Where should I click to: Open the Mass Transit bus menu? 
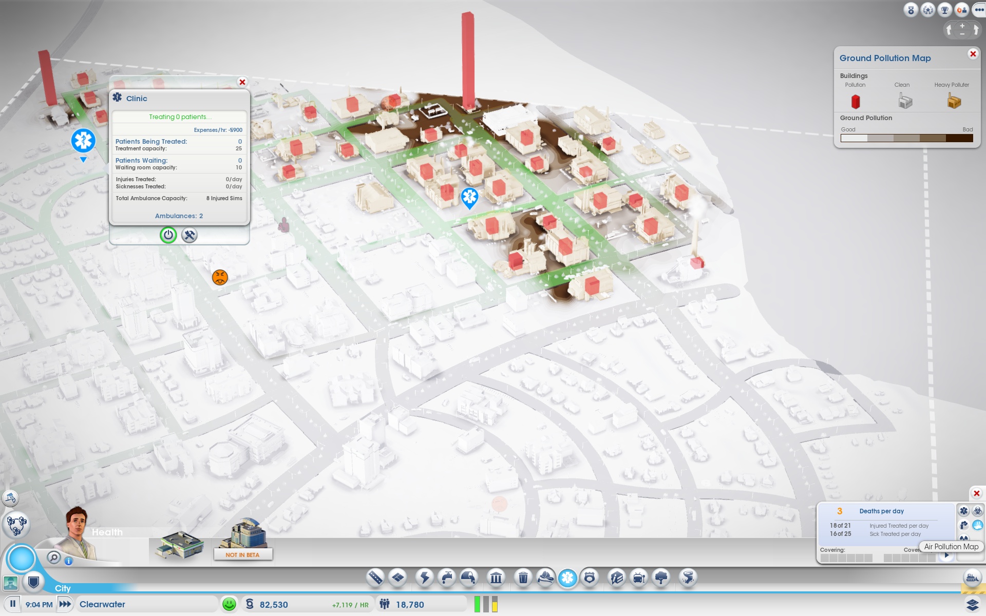click(639, 578)
